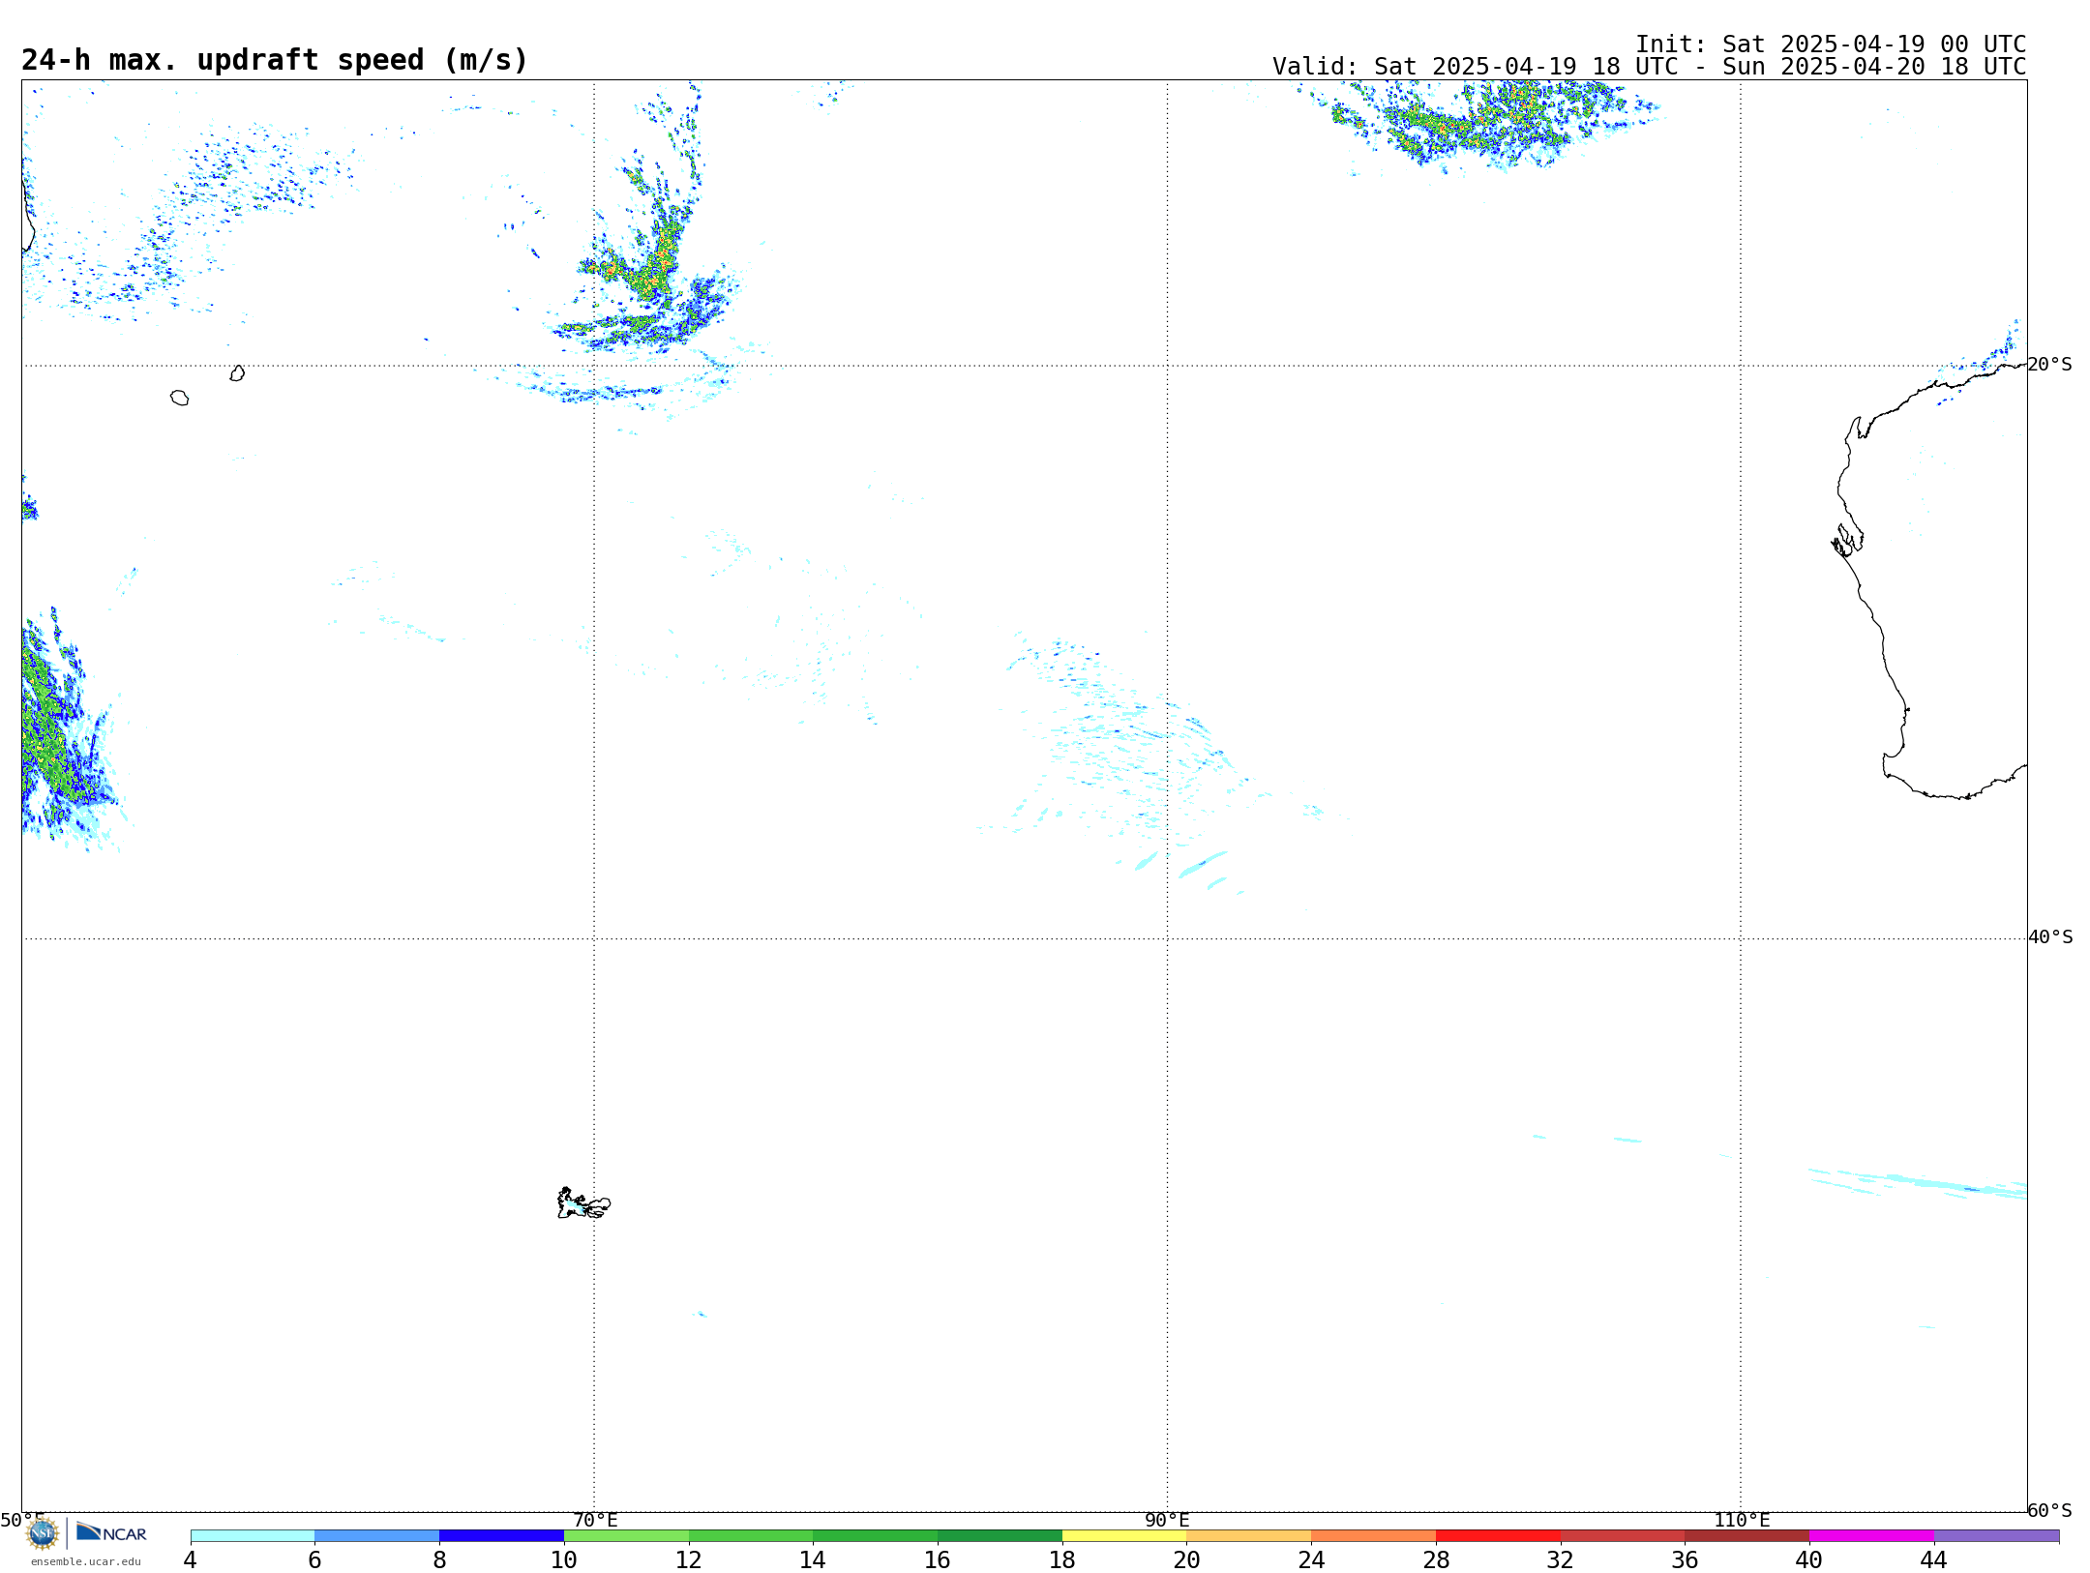Click the colorbar tick label '14'
The width and height of the screenshot is (2090, 1573).
[813, 1559]
